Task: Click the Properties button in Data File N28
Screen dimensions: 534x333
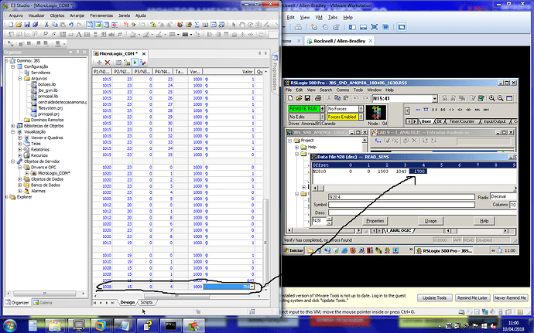Action: coord(375,221)
